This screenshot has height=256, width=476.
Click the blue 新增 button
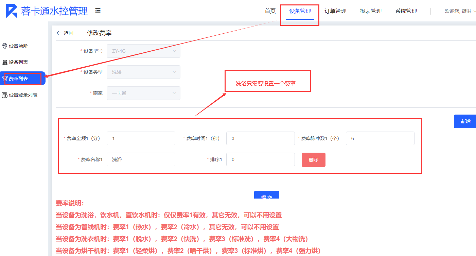465,121
